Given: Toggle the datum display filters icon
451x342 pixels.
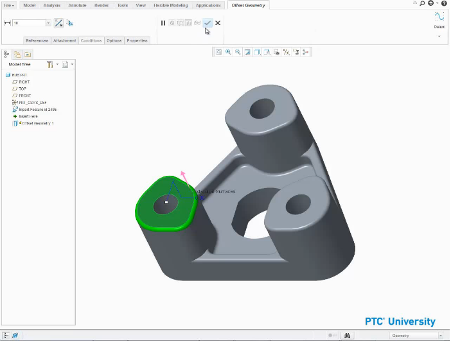Looking at the screenshot, I should [x=286, y=52].
